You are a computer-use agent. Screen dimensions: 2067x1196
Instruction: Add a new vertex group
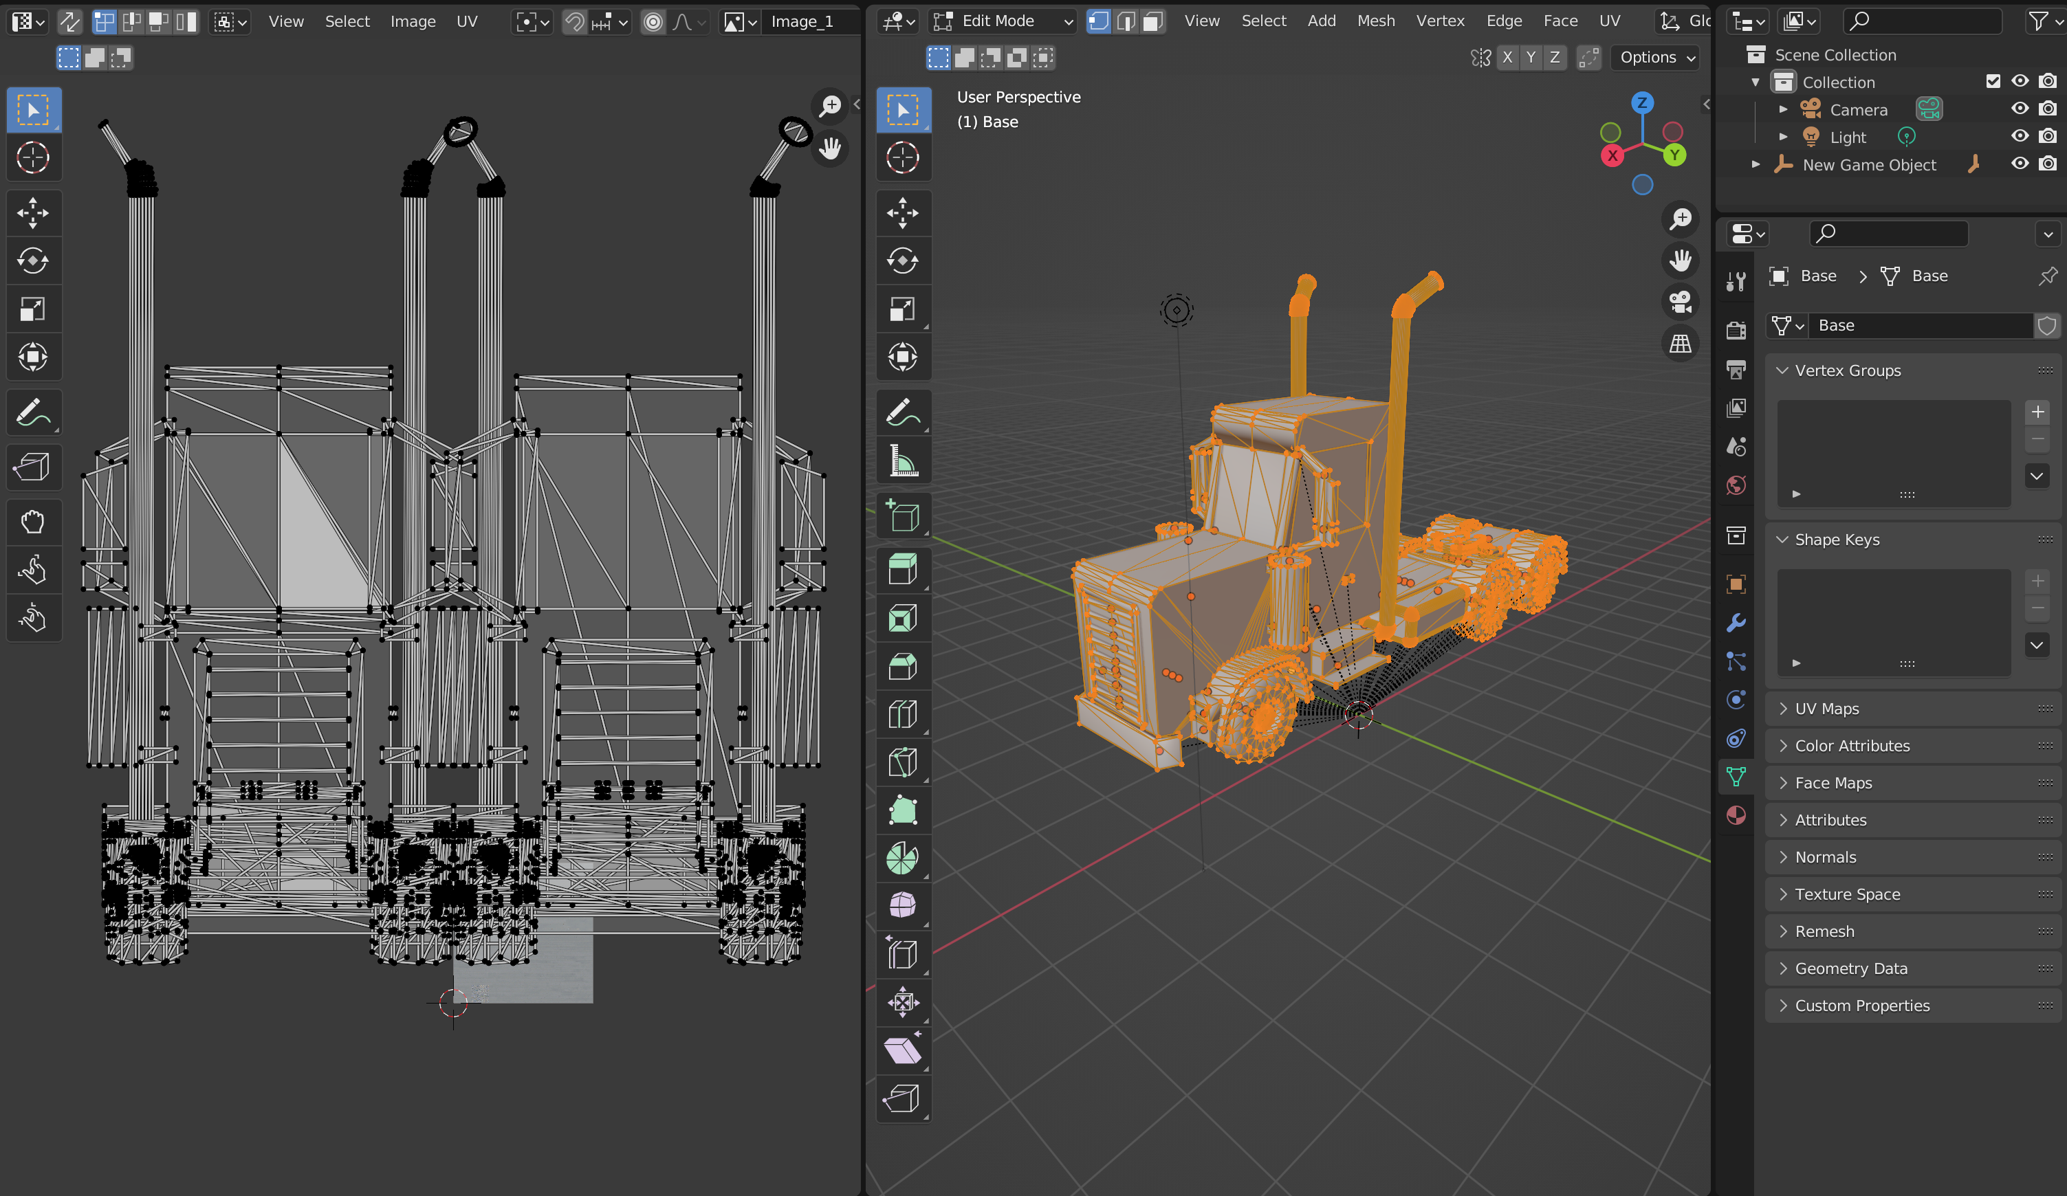point(2037,412)
